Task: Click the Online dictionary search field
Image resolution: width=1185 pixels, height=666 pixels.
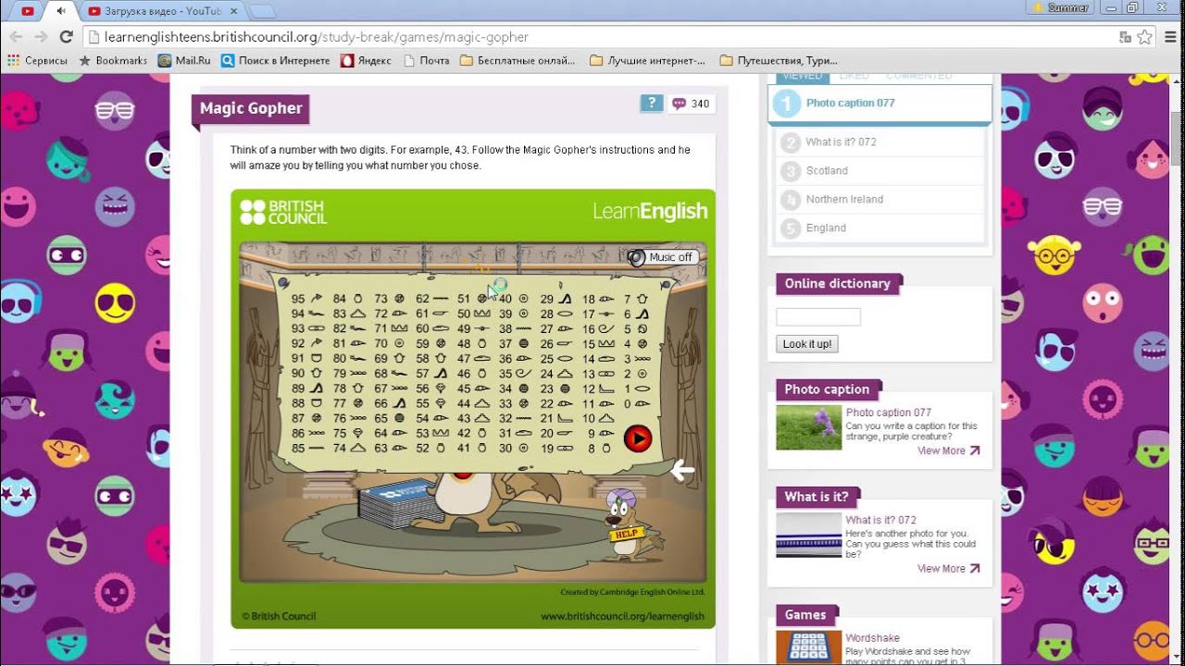Action: [818, 317]
